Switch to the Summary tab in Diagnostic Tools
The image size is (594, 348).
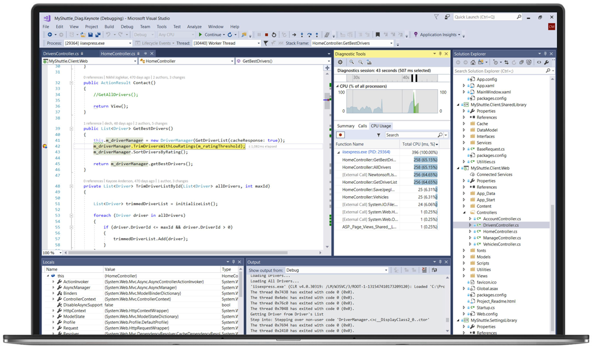346,126
